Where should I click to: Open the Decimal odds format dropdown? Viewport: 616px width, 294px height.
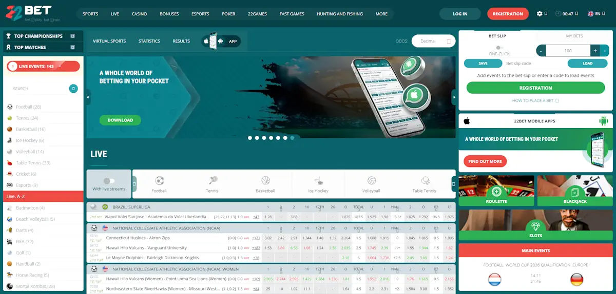[x=433, y=41]
